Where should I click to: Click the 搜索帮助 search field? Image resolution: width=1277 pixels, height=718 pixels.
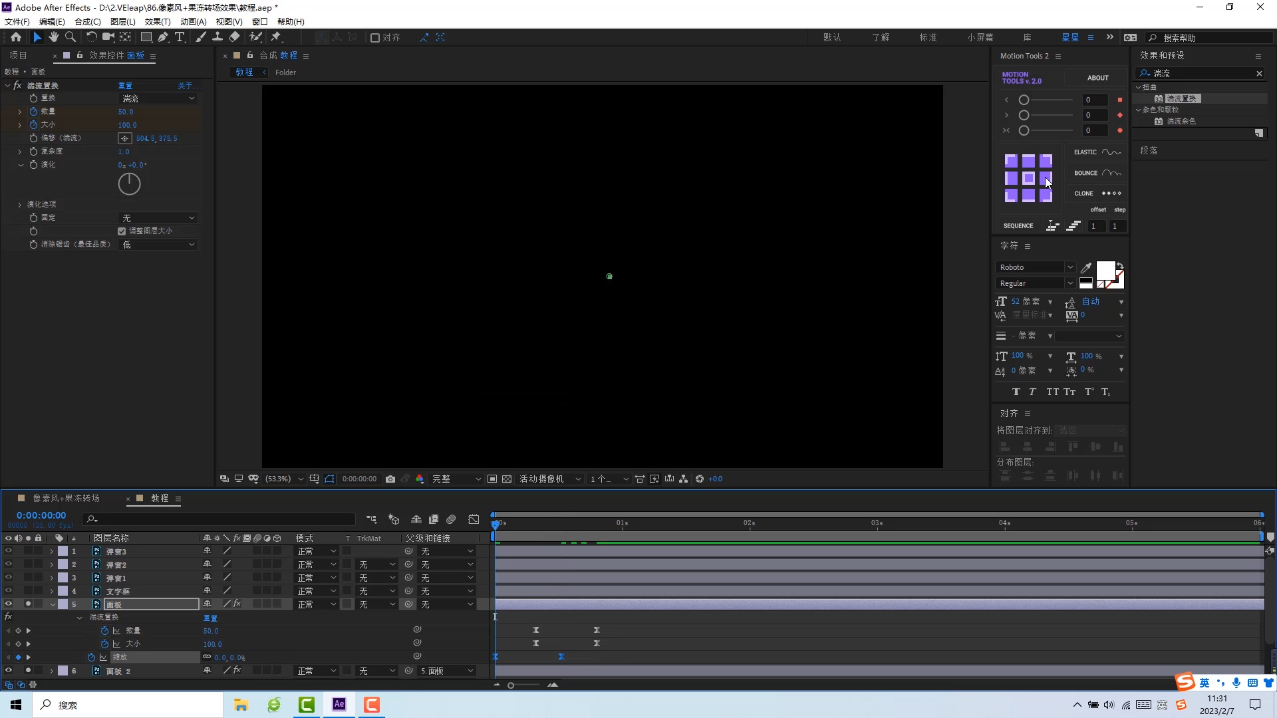pyautogui.click(x=1210, y=38)
